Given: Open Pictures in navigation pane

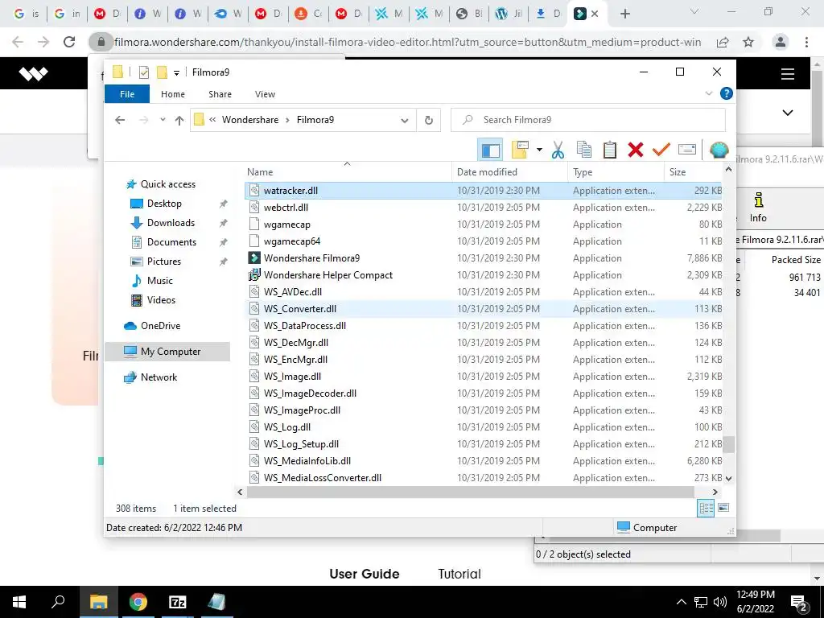Looking at the screenshot, I should tap(155, 262).
